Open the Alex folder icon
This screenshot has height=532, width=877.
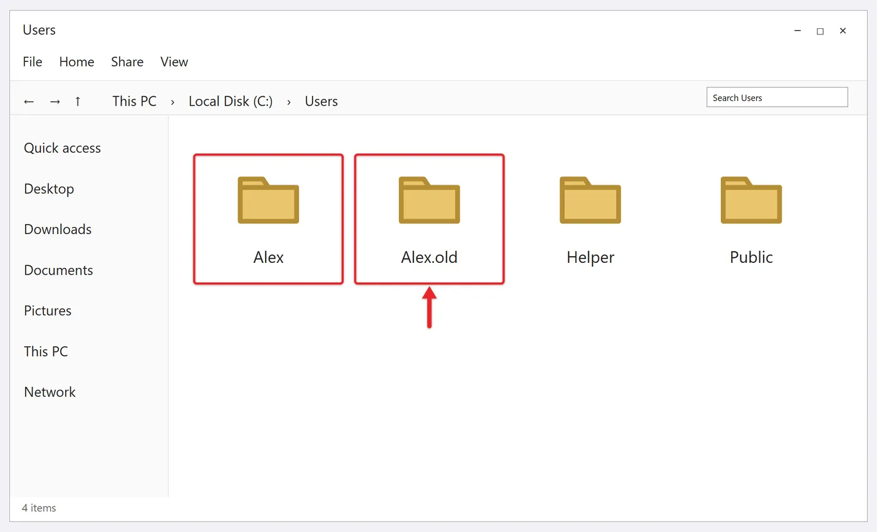268,200
